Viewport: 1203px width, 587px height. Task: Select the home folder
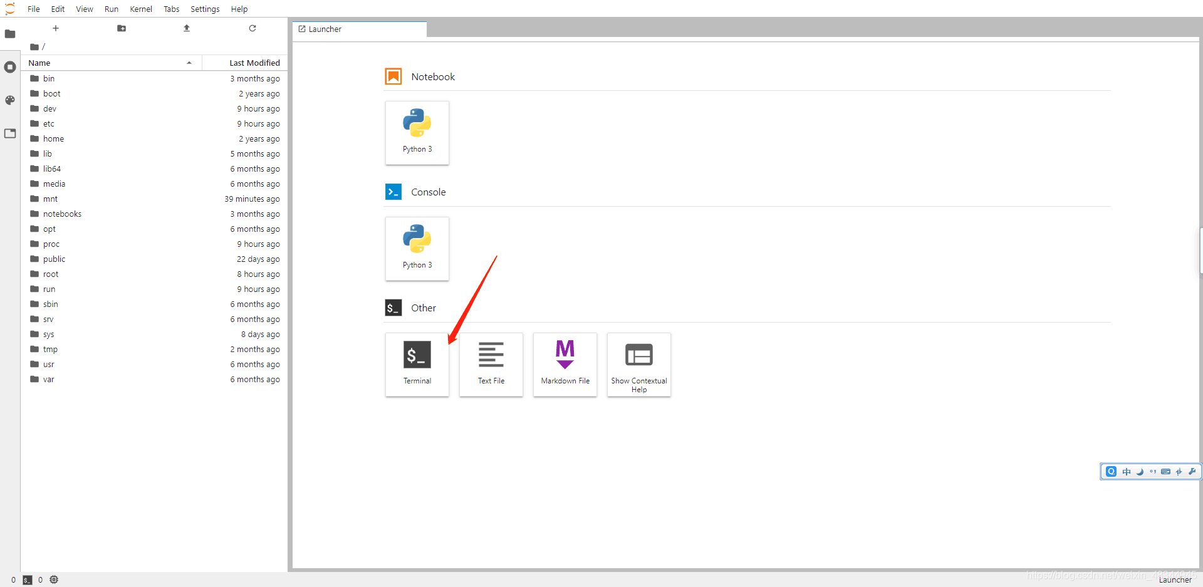point(154,138)
